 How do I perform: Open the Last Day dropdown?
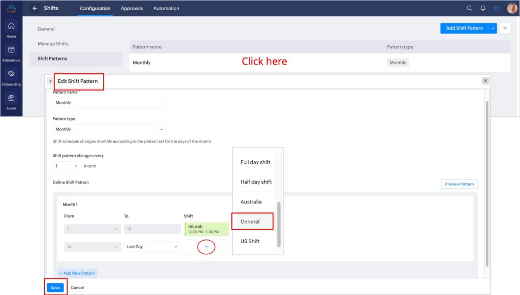coord(152,247)
